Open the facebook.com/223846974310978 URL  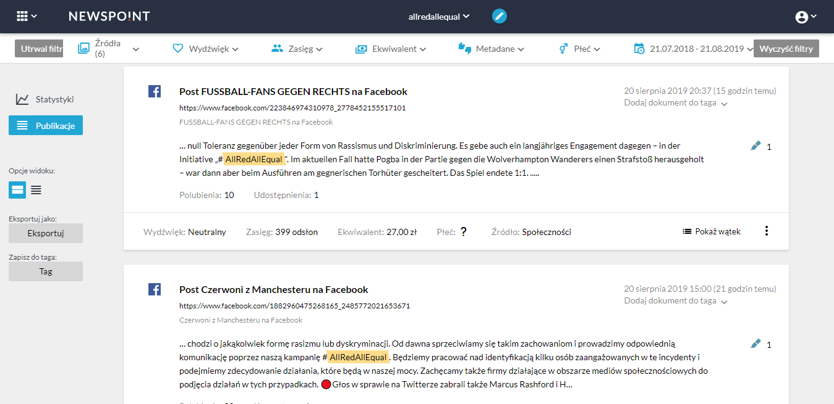292,108
